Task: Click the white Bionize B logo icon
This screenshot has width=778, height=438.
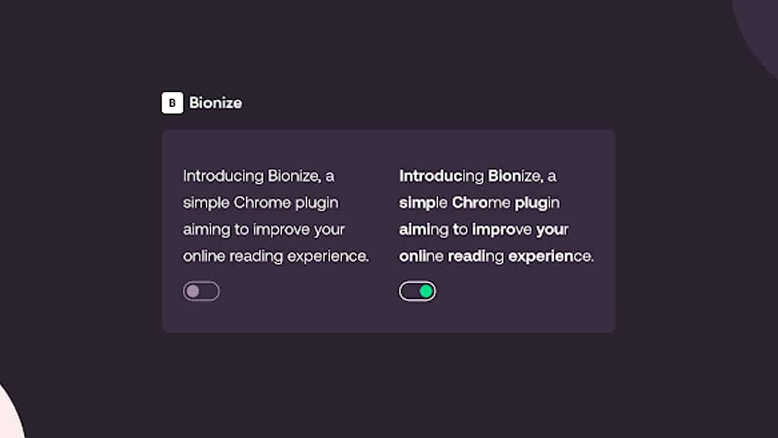Action: (172, 103)
